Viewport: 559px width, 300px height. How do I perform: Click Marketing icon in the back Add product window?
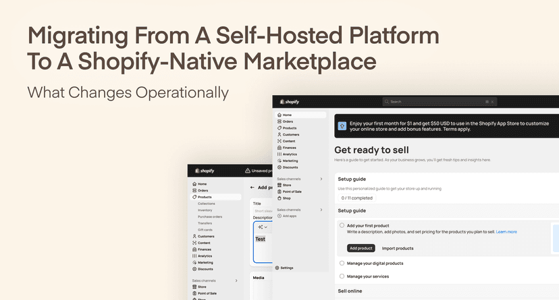pos(194,262)
